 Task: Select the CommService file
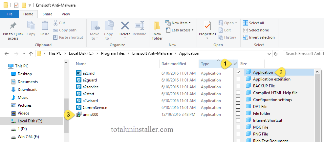pyautogui.click(x=95, y=108)
